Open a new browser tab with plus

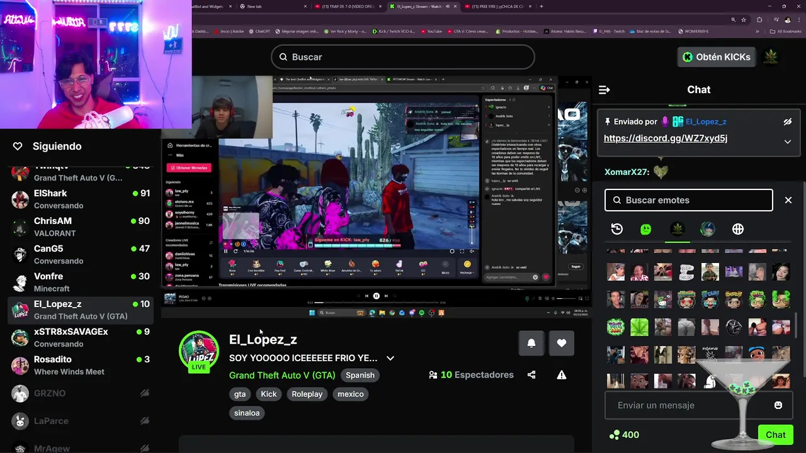pyautogui.click(x=541, y=6)
